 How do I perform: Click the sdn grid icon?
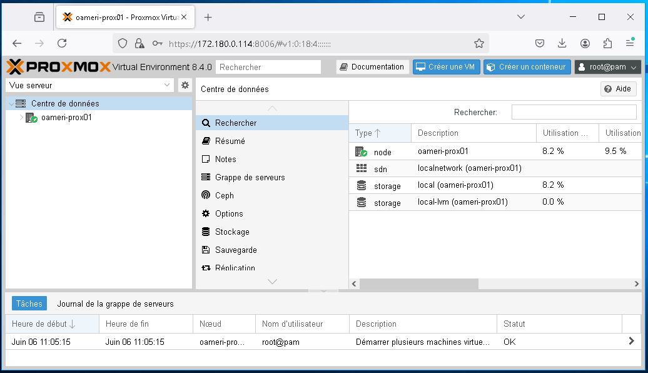tap(361, 168)
